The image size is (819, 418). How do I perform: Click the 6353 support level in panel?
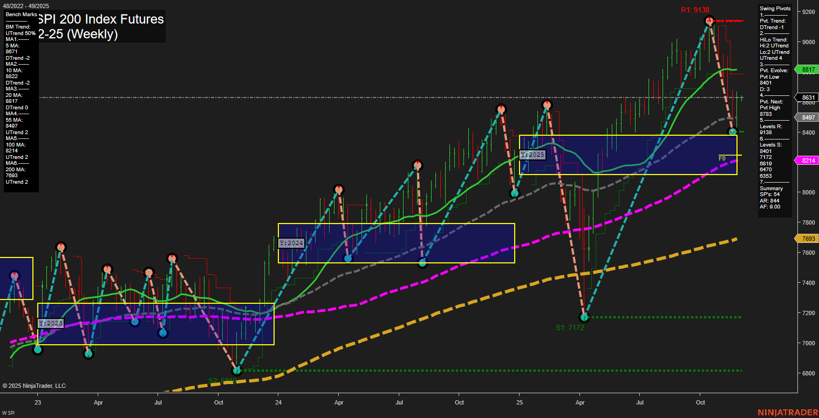pyautogui.click(x=766, y=176)
